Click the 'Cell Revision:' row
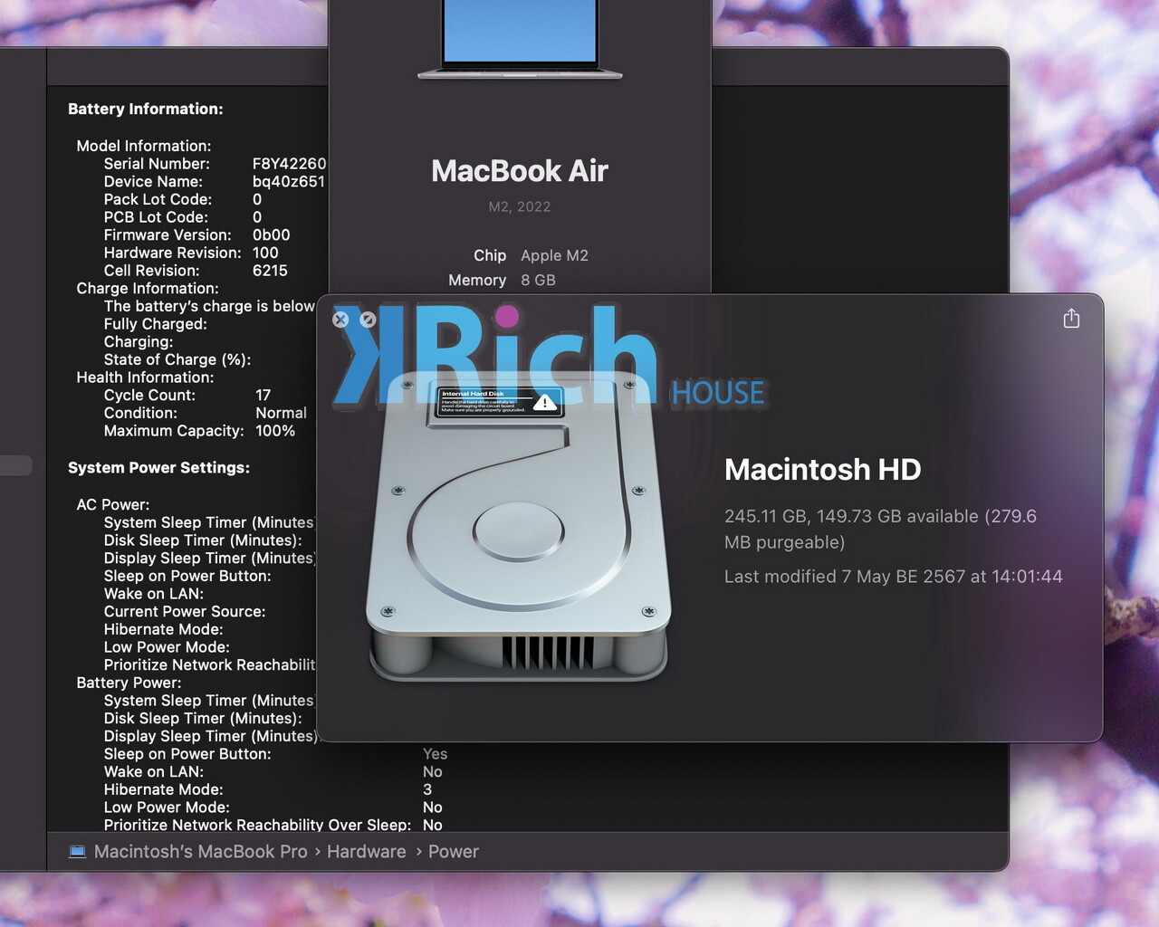1159x927 pixels. point(196,271)
